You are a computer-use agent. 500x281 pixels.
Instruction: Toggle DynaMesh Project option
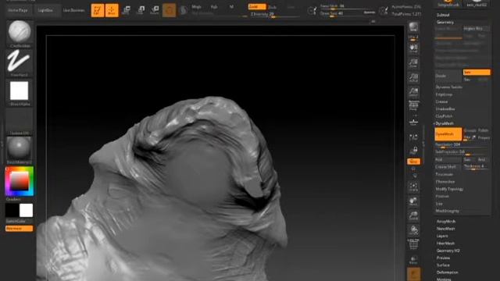484,137
